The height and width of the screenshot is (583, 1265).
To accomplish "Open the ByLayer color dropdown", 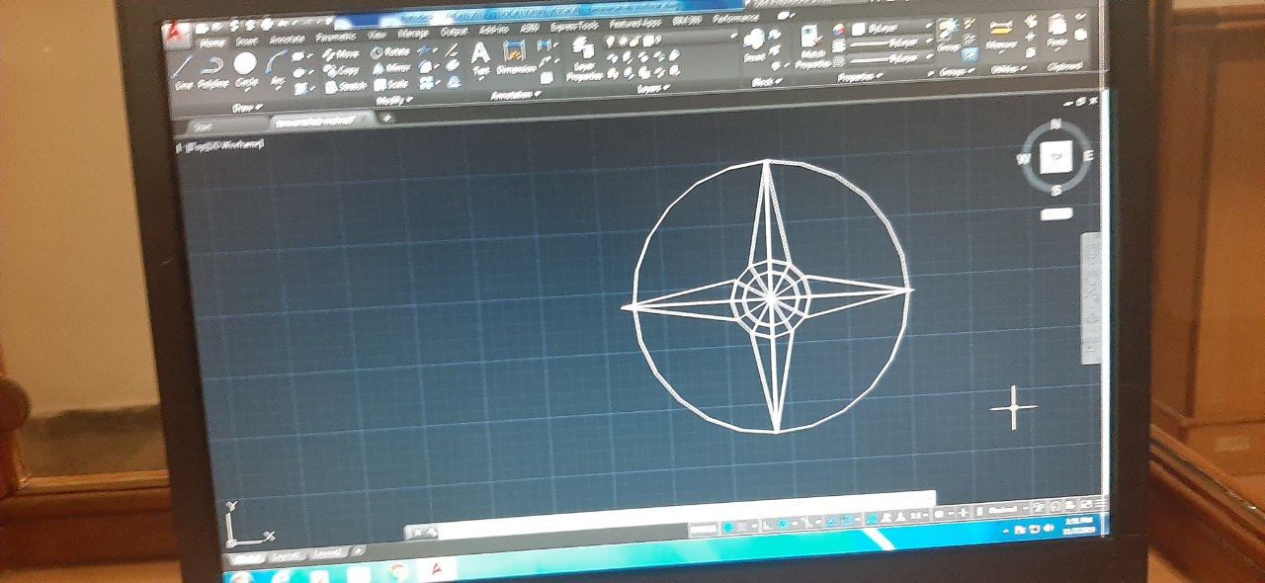I will 891,28.
